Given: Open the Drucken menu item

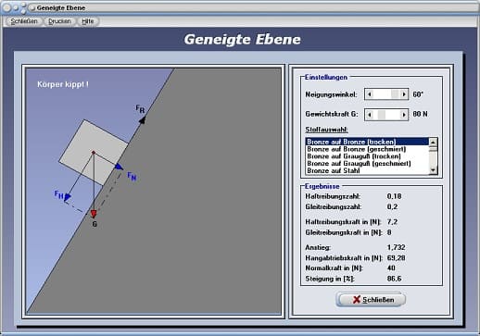Looking at the screenshot, I should pos(59,21).
